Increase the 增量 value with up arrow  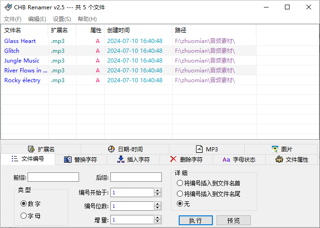click(158, 217)
